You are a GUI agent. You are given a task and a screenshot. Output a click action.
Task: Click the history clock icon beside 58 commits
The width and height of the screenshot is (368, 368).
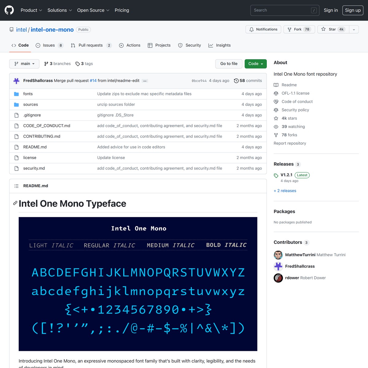pos(236,81)
